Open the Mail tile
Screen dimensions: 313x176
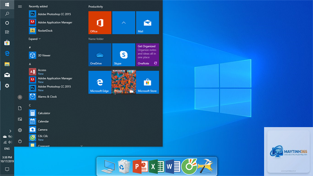(x=148, y=23)
